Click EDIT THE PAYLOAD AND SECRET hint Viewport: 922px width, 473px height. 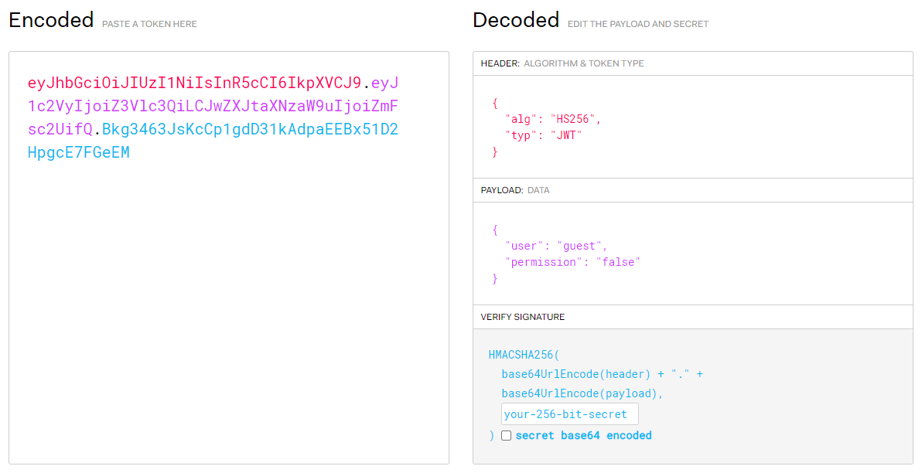[x=638, y=24]
